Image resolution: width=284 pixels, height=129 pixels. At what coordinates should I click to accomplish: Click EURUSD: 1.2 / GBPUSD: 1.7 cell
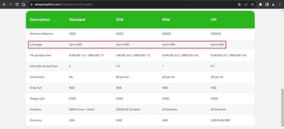point(86,55)
